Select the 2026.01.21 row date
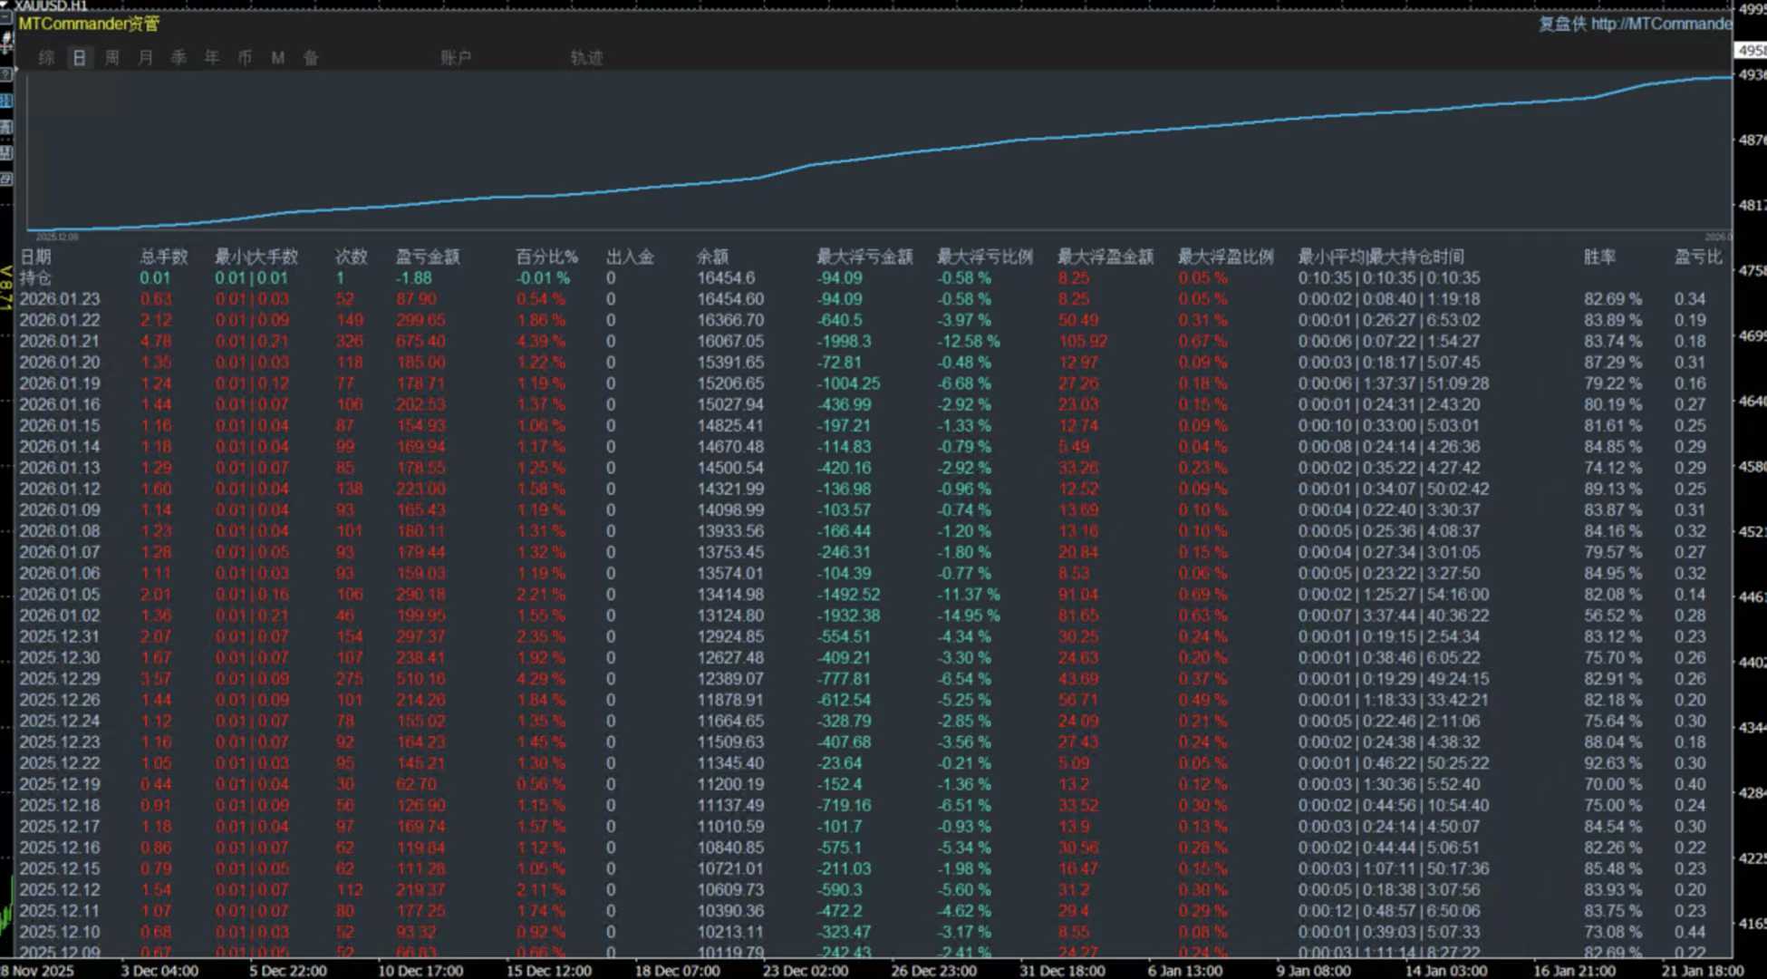This screenshot has width=1767, height=979. coord(60,341)
